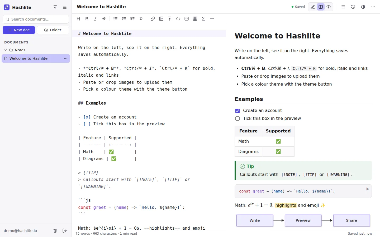Screen dimensions: 380x237
Task: Click the import icon beside the Hashlite logo
Action: 55,7
